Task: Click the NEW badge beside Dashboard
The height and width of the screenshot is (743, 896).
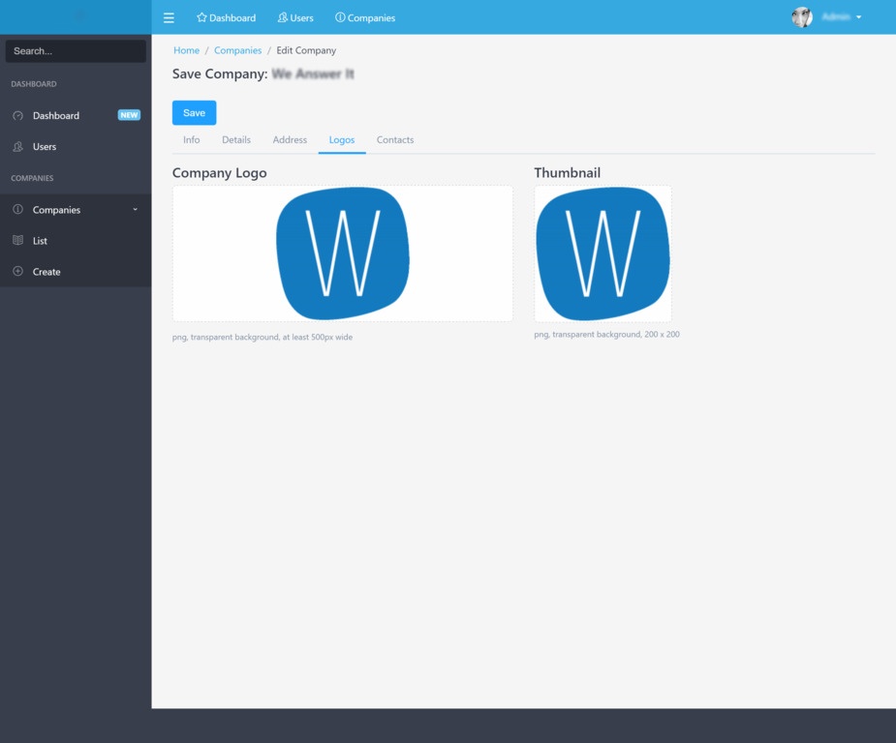Action: tap(129, 115)
